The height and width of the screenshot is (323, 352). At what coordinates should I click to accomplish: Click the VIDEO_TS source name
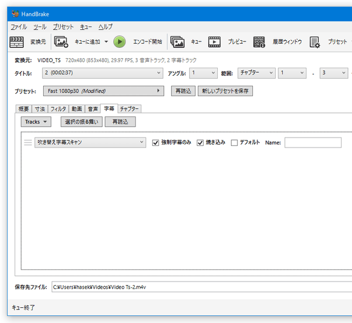49,60
